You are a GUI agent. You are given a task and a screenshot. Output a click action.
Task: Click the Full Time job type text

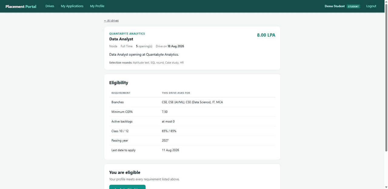[126, 46]
